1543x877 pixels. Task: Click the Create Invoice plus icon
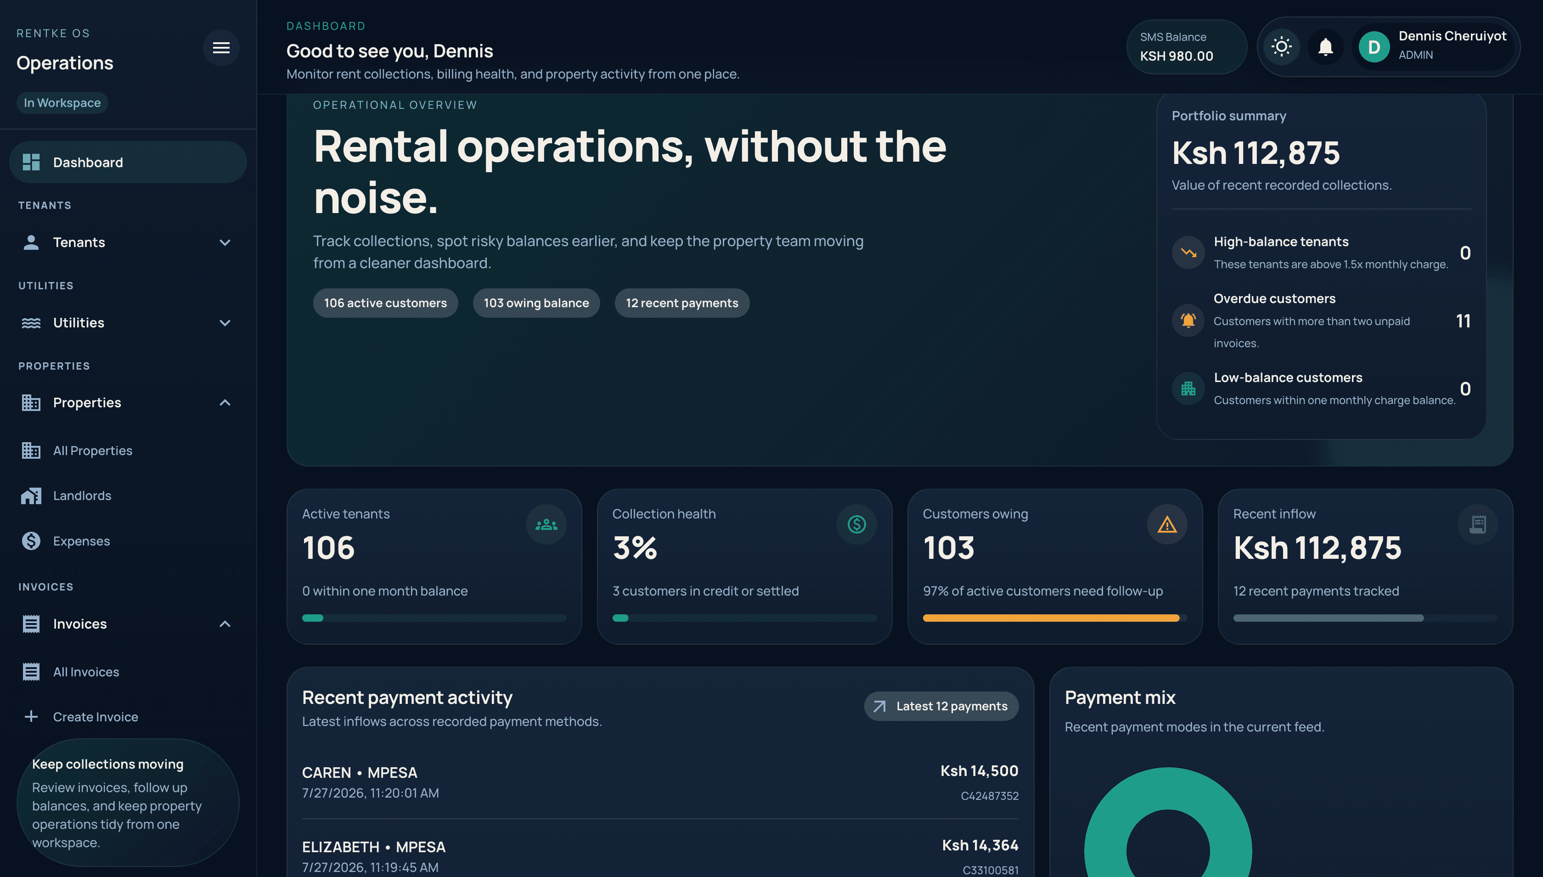(31, 717)
